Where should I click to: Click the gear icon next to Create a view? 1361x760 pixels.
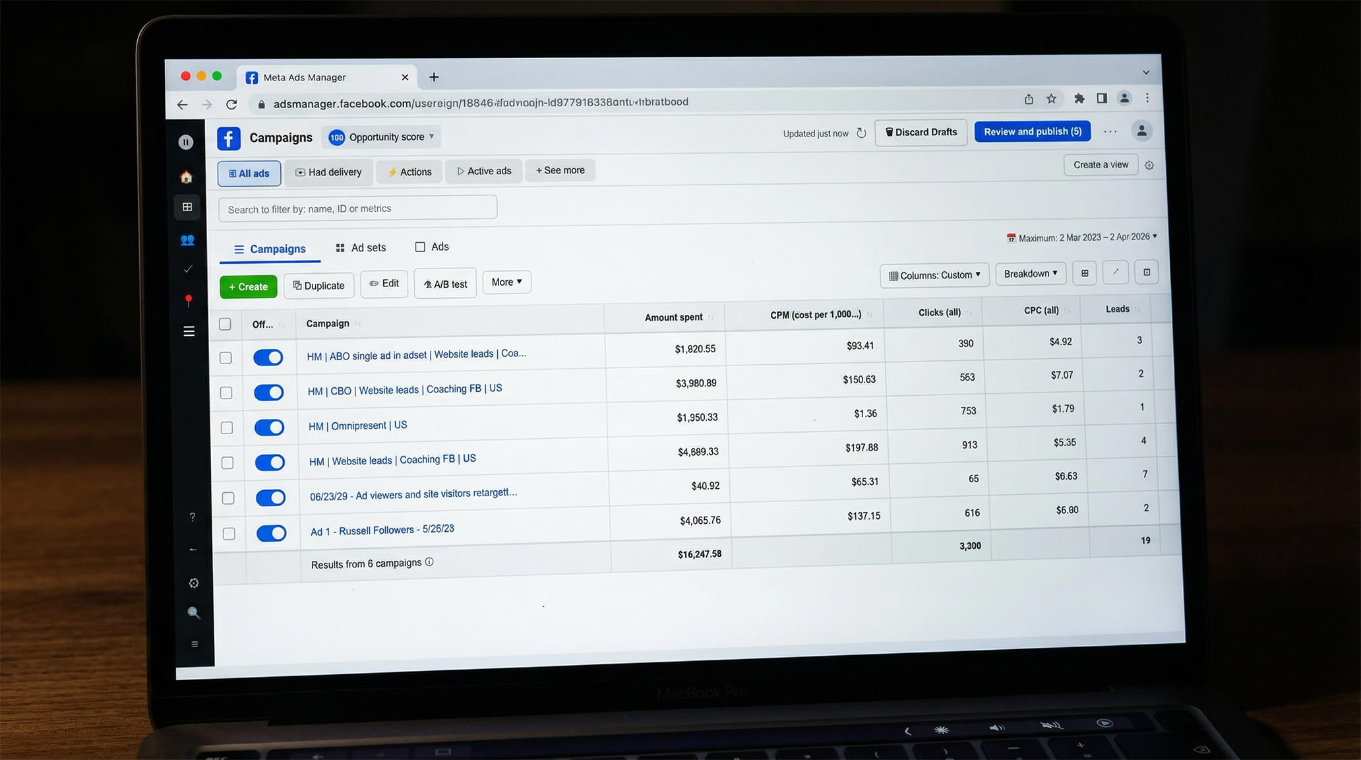pyautogui.click(x=1149, y=166)
